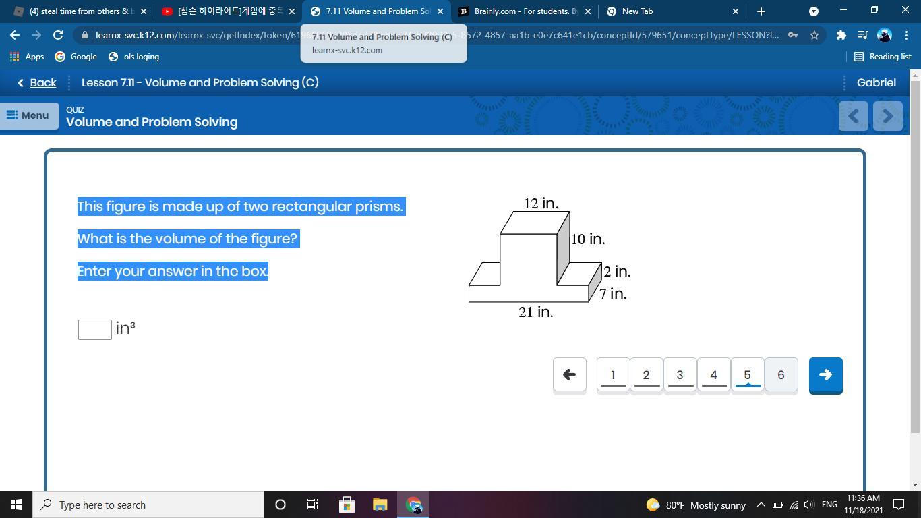Open the media control icon in toolbar
The height and width of the screenshot is (518, 921).
pos(862,35)
